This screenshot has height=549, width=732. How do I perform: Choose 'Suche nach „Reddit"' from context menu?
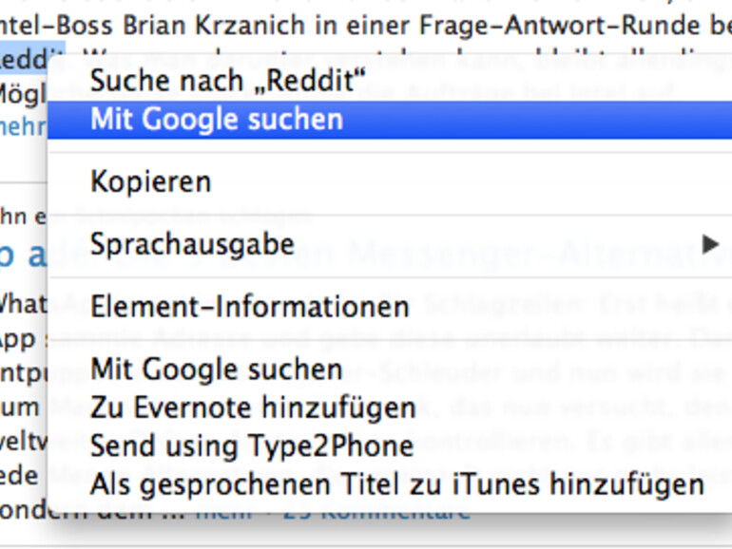[x=227, y=81]
